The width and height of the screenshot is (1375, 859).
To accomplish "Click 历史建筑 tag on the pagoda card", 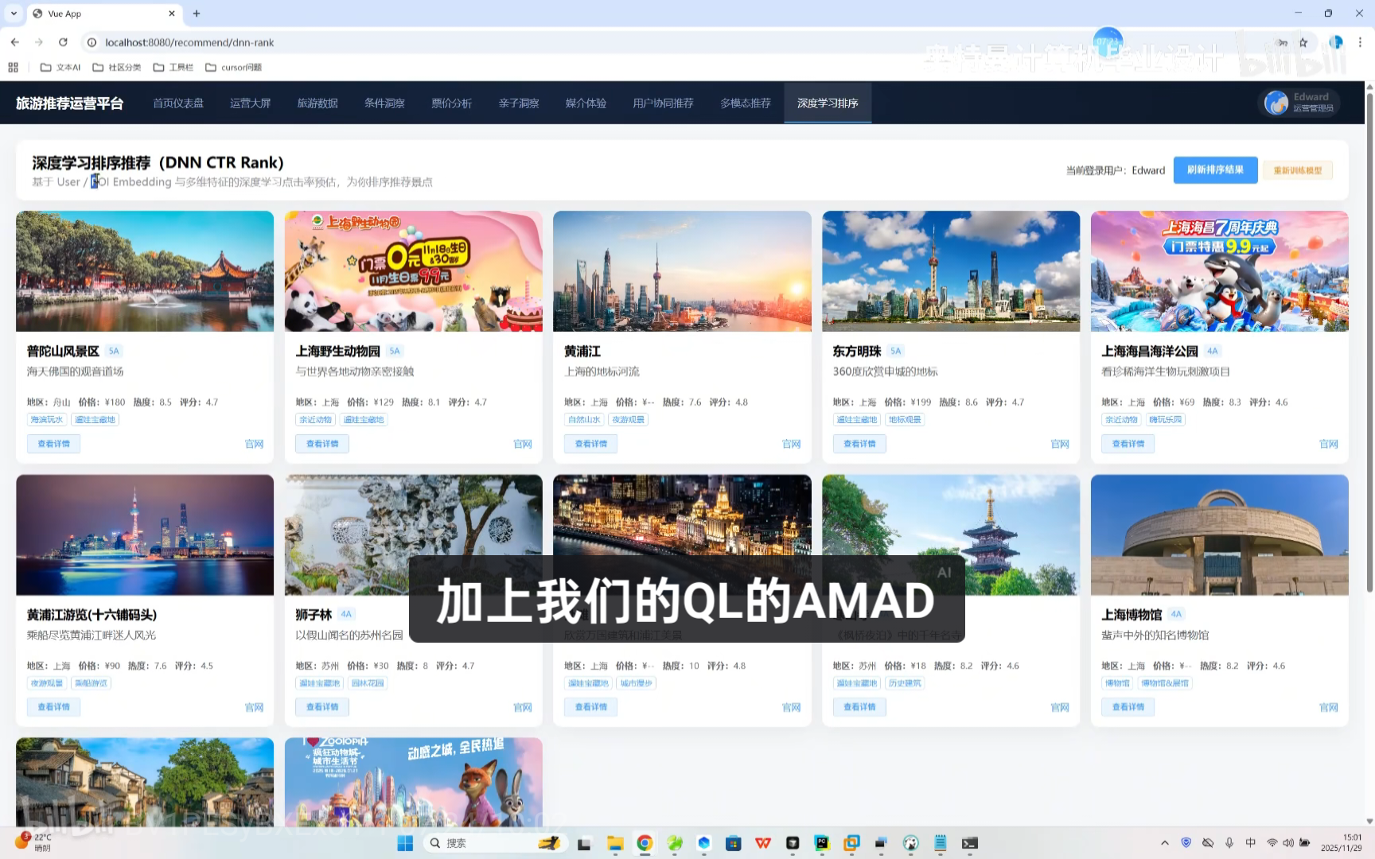I will pos(905,683).
